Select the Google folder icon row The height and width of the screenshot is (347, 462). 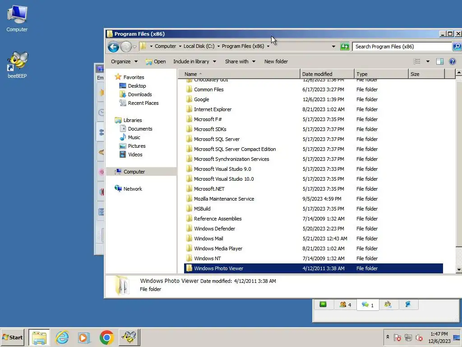click(313, 99)
